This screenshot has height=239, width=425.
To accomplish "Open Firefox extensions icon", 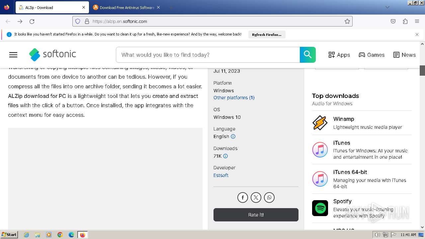I will [405, 21].
